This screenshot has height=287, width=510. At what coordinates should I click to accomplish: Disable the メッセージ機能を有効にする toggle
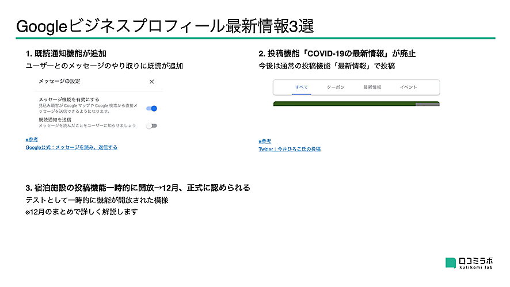152,108
